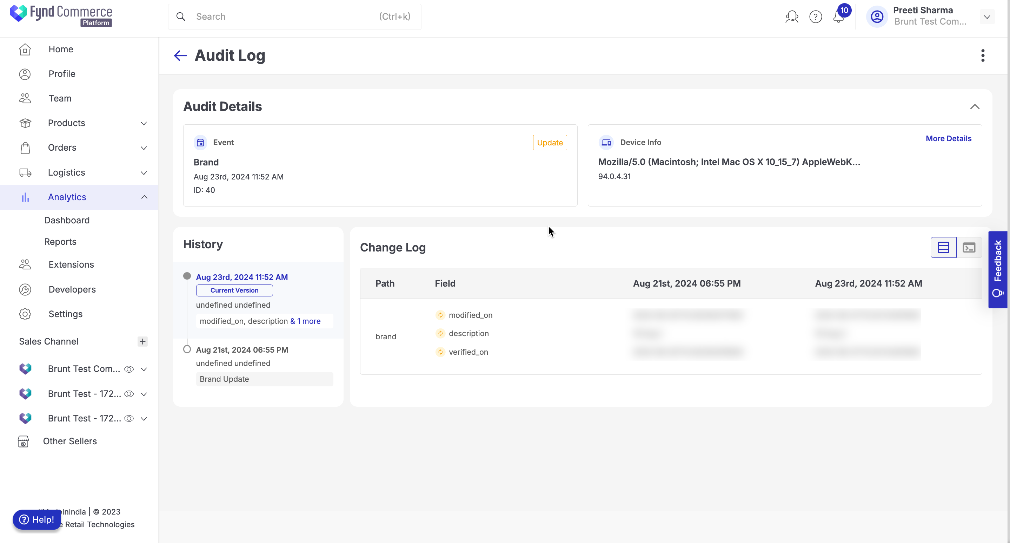Click the Logistics truck icon

[x=25, y=173]
